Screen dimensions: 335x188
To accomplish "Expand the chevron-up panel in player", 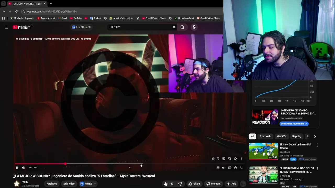I will (130, 168).
